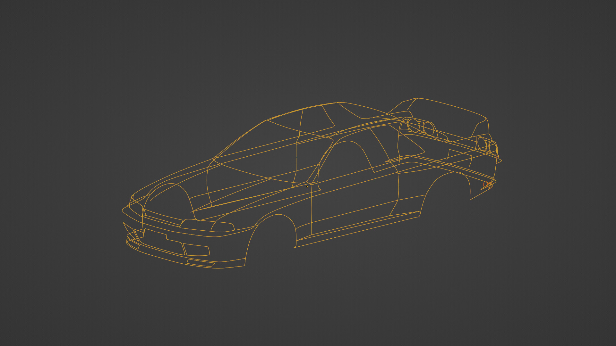
Task: Click the side skirt below the door
Action: tap(356, 229)
